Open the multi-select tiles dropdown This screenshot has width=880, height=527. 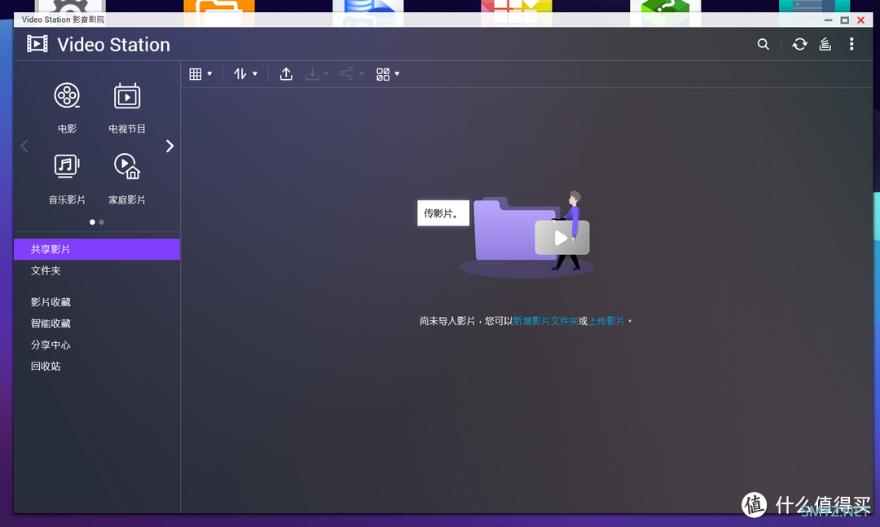pos(388,74)
